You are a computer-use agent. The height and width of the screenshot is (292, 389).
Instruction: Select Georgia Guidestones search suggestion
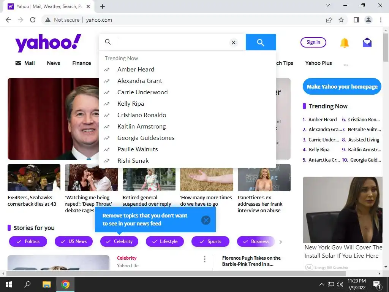pyautogui.click(x=187, y=138)
